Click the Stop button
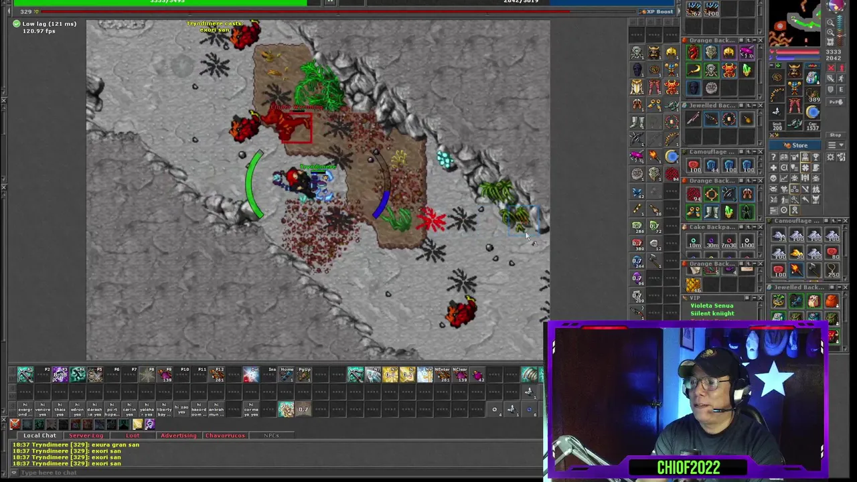 835,135
